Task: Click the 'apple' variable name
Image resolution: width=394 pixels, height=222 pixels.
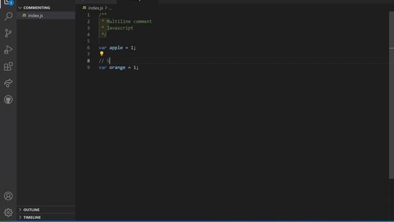Action: [x=116, y=47]
